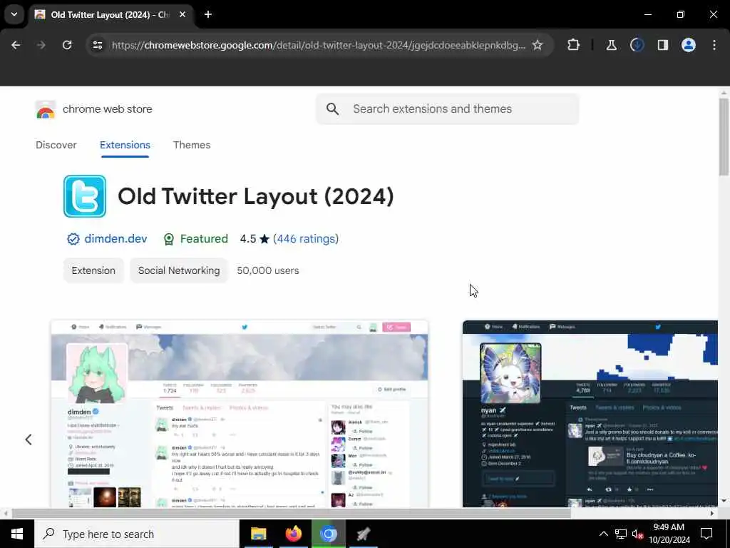Click the Extension category chip
The height and width of the screenshot is (548, 730).
(93, 270)
